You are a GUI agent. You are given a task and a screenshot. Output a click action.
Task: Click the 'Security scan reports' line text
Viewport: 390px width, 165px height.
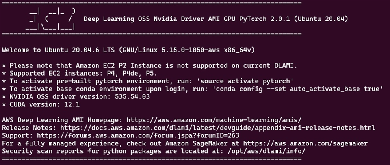tap(154, 151)
